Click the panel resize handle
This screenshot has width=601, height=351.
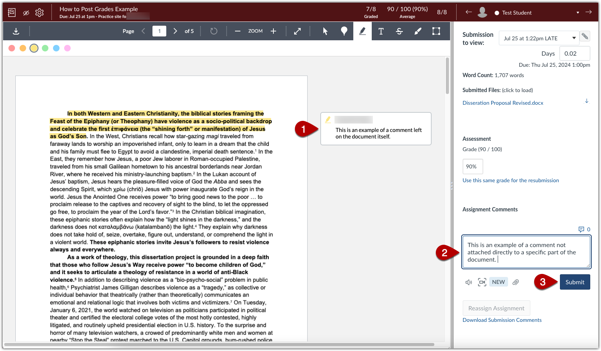[x=452, y=186]
